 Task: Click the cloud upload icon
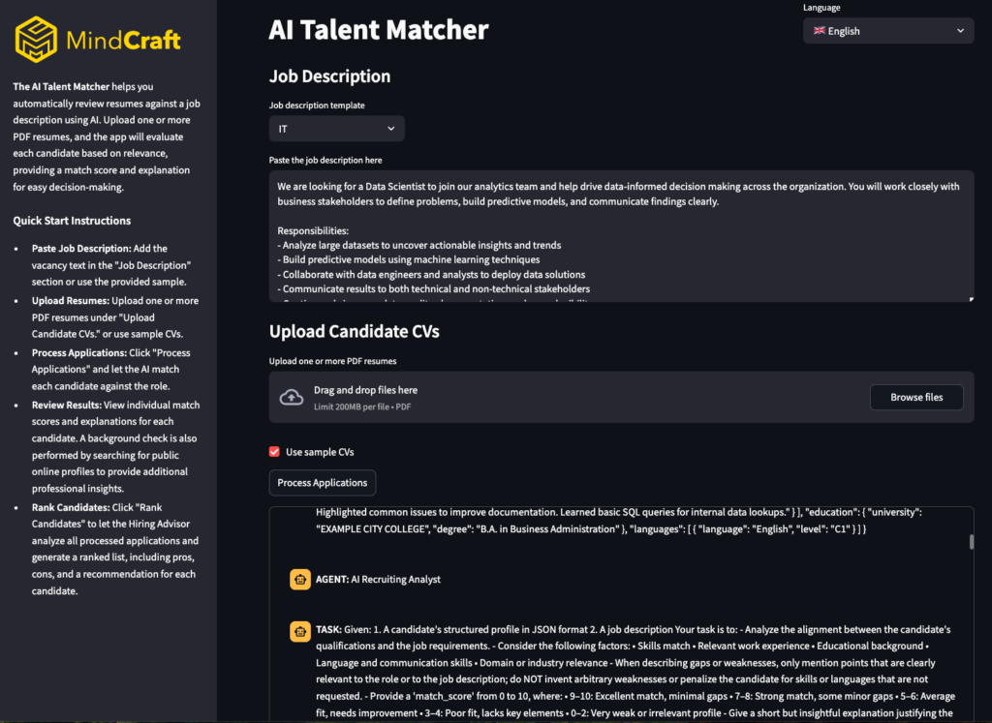[x=291, y=397]
